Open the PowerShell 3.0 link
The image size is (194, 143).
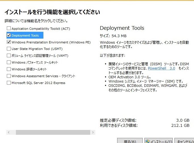(161, 68)
